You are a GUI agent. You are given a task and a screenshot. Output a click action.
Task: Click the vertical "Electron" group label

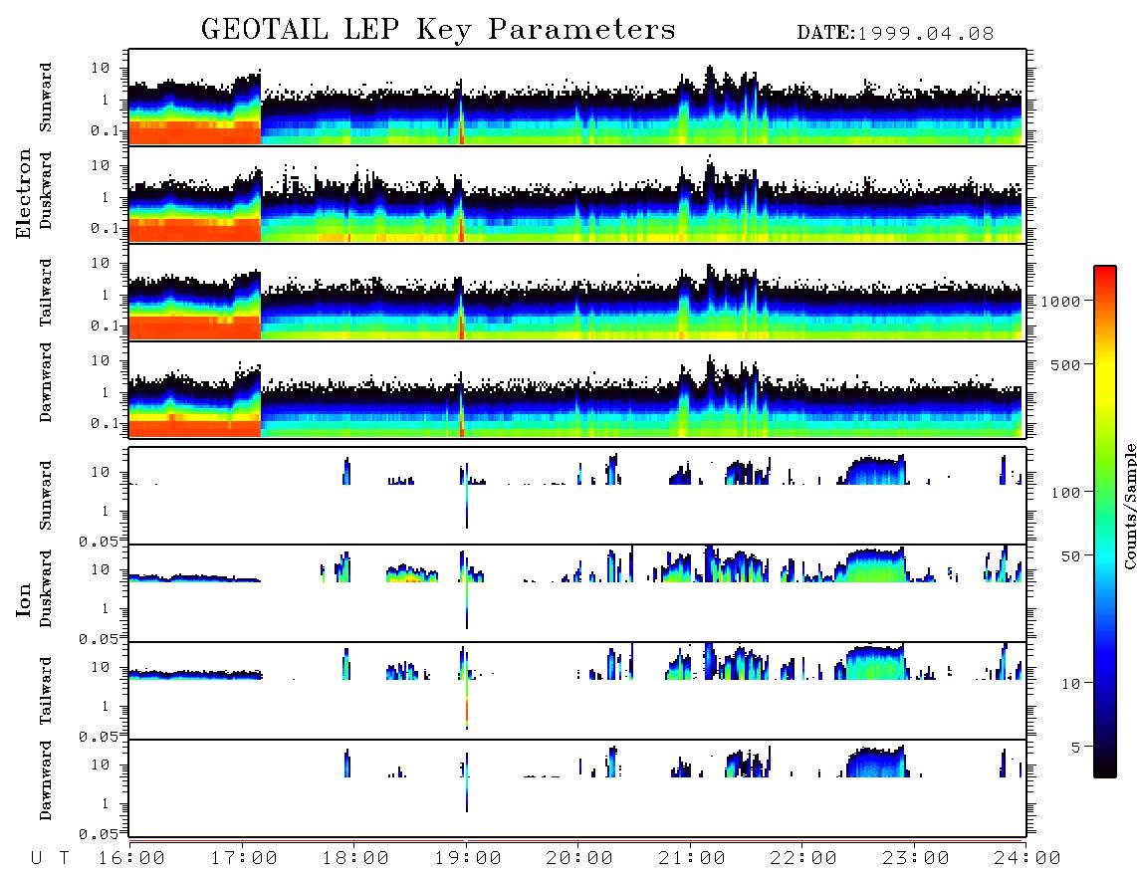(24, 193)
